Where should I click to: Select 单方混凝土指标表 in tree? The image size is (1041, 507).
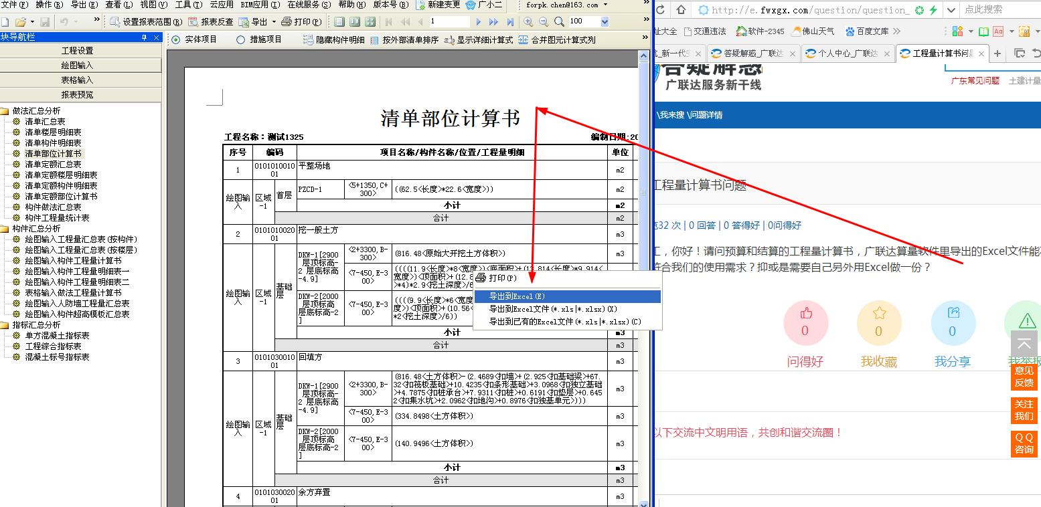[x=57, y=336]
